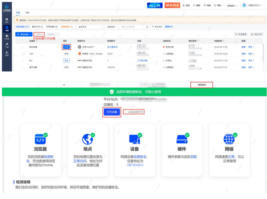Viewport: 267px width, 199px height.
Task: Select the 最近打开 (5) filter tab
Action: pos(37,27)
